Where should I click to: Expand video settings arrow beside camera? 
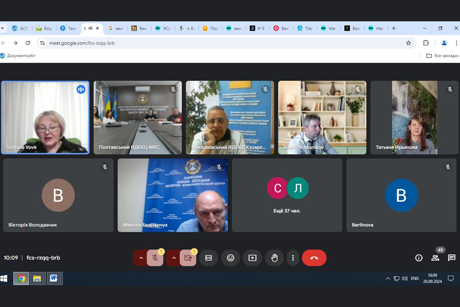point(174,258)
